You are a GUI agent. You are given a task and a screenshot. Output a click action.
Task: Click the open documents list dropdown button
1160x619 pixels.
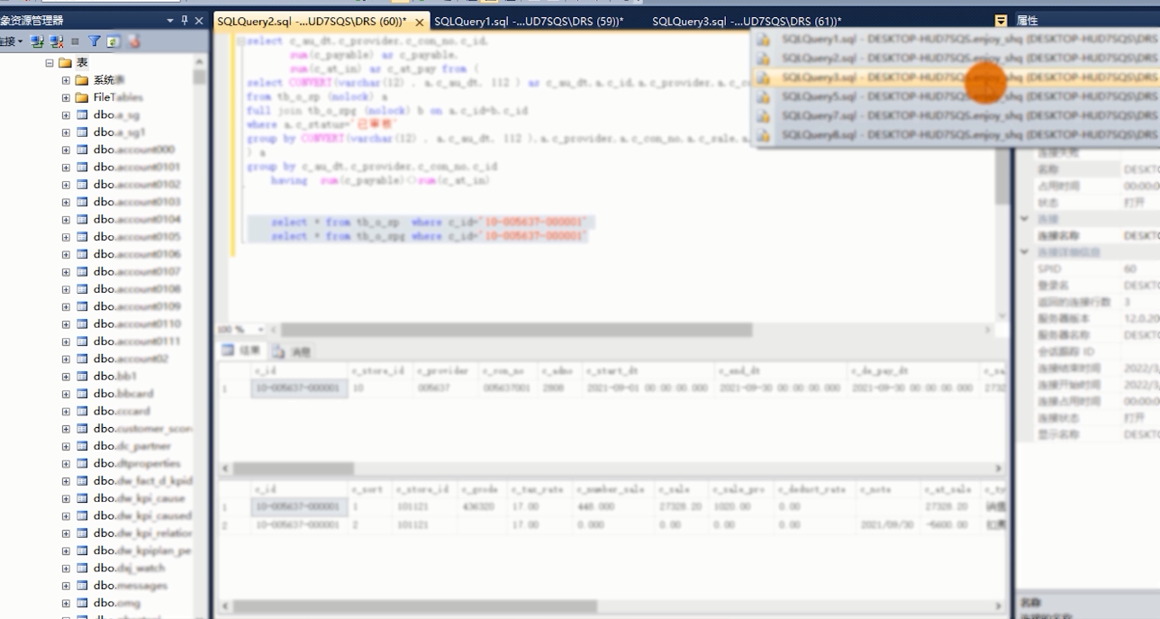(x=1001, y=21)
